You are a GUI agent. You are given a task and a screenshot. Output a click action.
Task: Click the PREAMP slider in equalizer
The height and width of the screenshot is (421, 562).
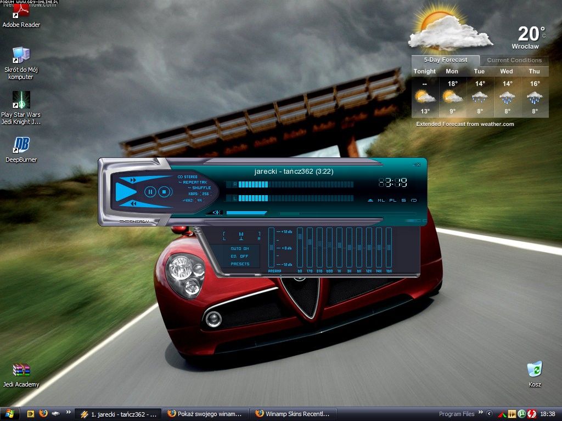(x=271, y=248)
